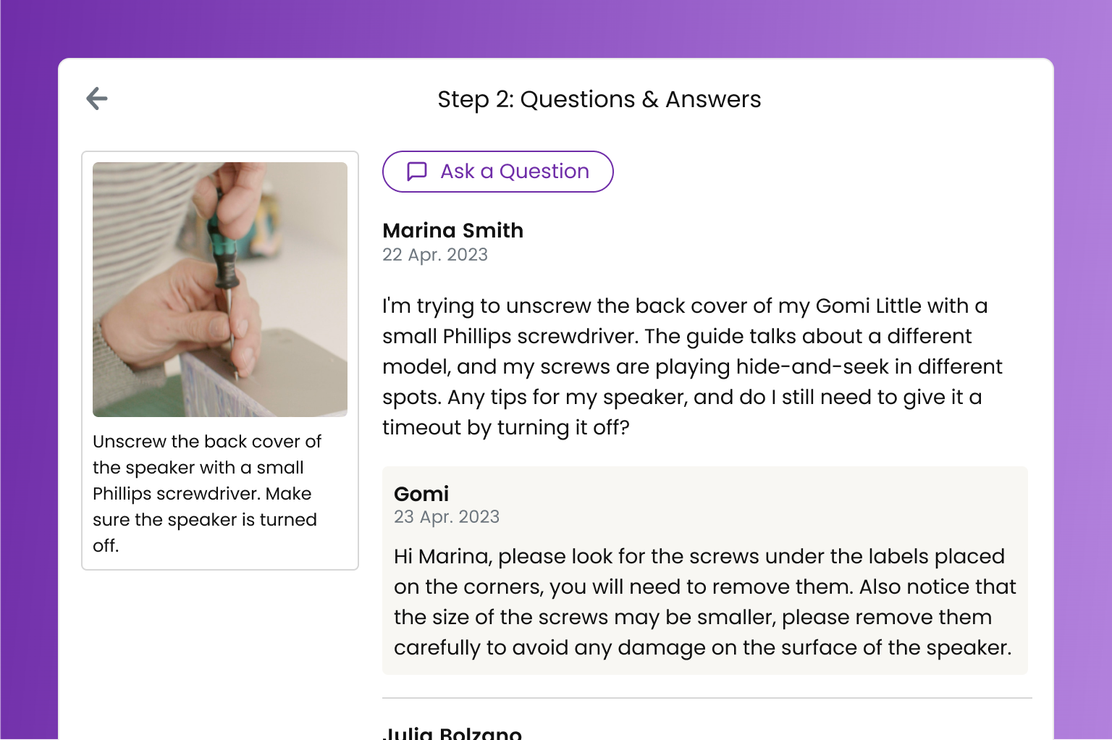Open Marina Smith's profile name
The height and width of the screenshot is (740, 1112).
point(452,230)
